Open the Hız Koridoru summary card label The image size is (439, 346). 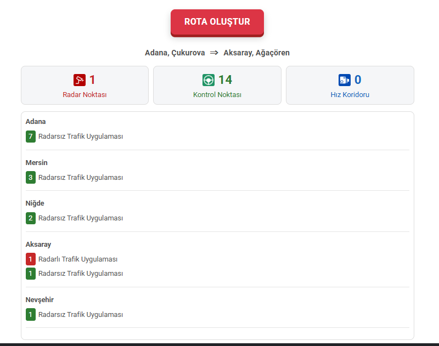point(350,94)
